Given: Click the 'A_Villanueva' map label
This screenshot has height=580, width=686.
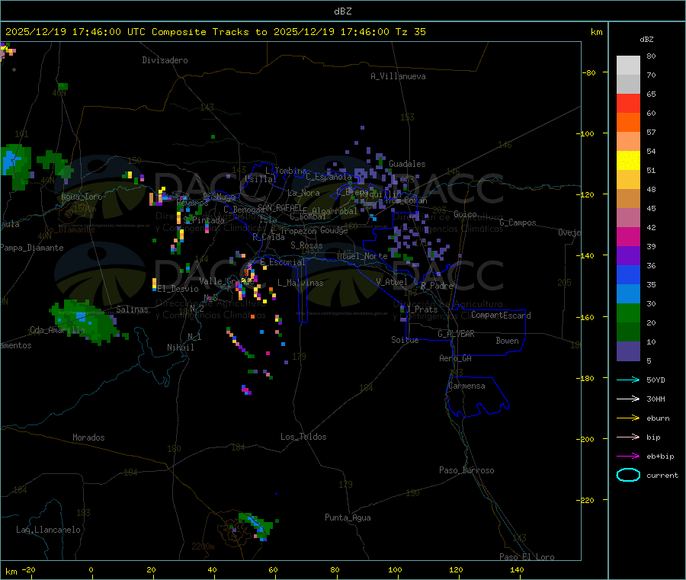Looking at the screenshot, I should pyautogui.click(x=398, y=76).
